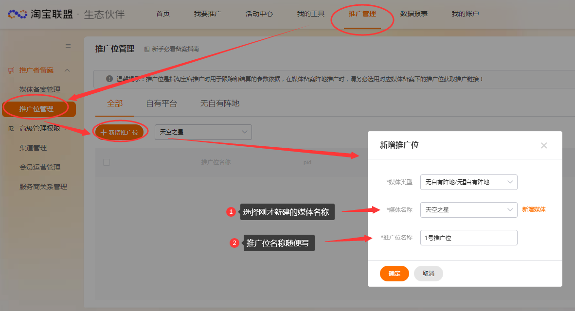Open 我的工具 in top navigation
This screenshot has width=575, height=311.
[310, 14]
